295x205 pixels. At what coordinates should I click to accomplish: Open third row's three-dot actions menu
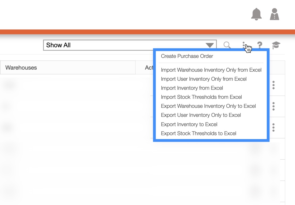(273, 127)
